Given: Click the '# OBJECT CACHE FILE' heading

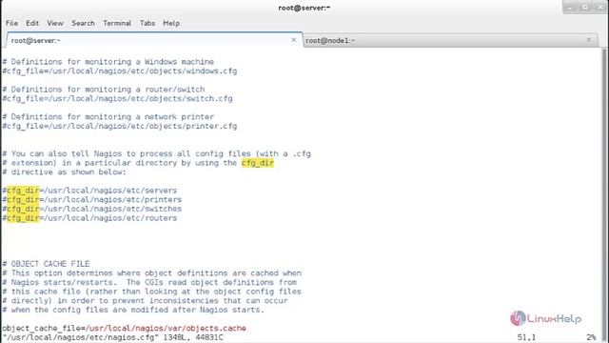Looking at the screenshot, I should tap(46, 264).
